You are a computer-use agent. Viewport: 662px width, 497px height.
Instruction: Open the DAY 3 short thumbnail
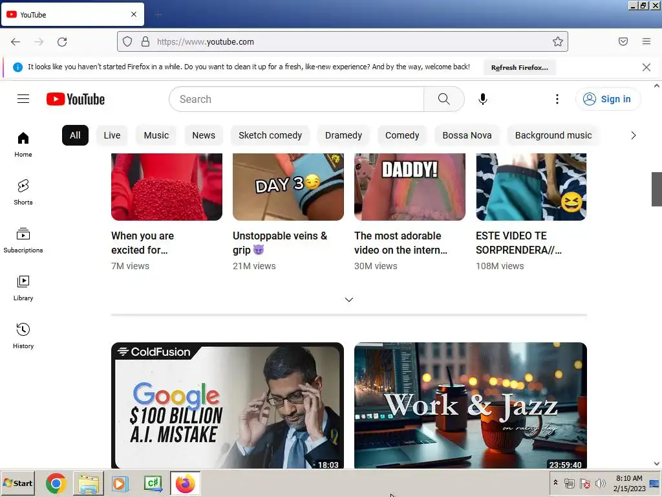[x=288, y=187]
